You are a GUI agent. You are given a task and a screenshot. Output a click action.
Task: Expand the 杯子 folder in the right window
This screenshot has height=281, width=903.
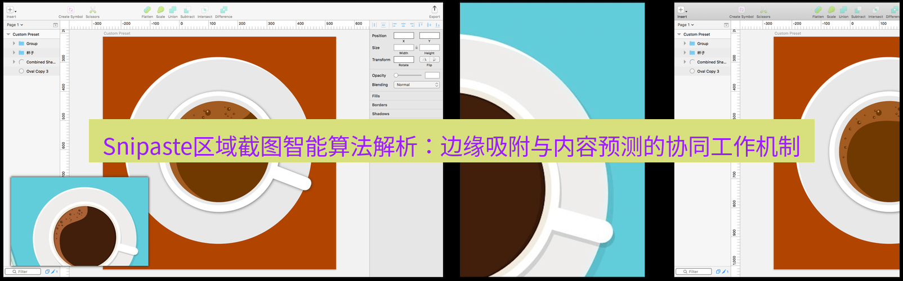click(x=685, y=53)
